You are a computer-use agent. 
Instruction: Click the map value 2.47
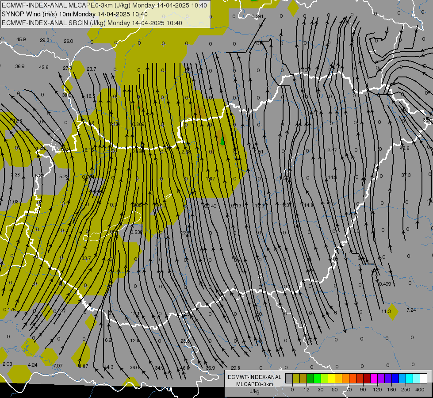coord(332,150)
